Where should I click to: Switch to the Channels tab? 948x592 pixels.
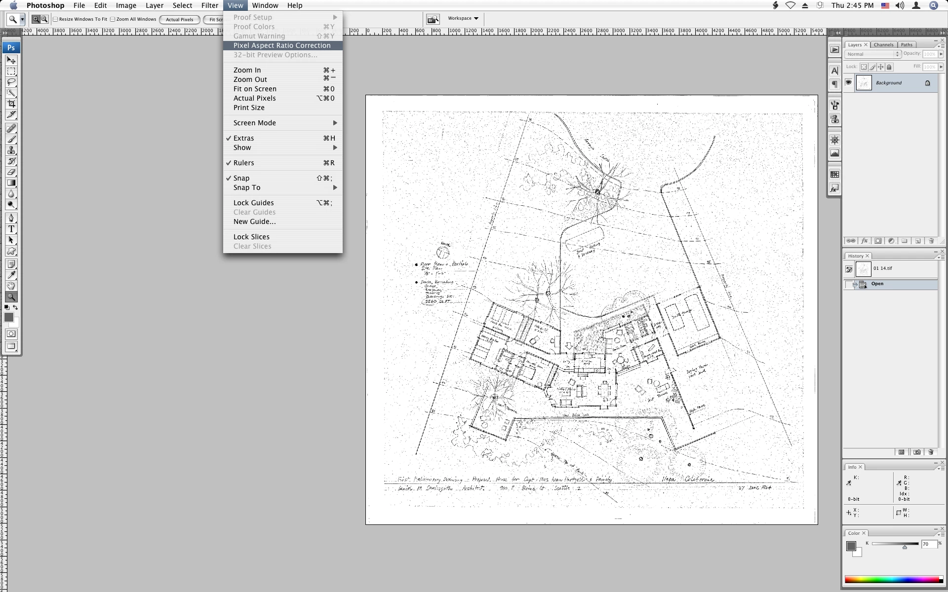[x=883, y=44]
